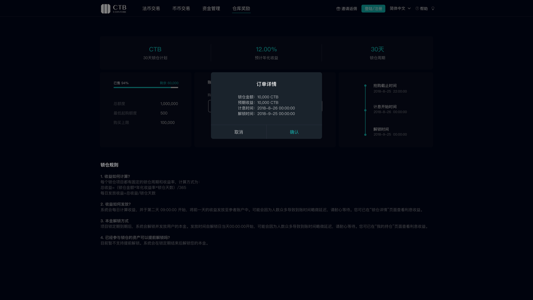Click 锁仓金额 10,000 CTB line
The image size is (533, 300).
click(258, 97)
